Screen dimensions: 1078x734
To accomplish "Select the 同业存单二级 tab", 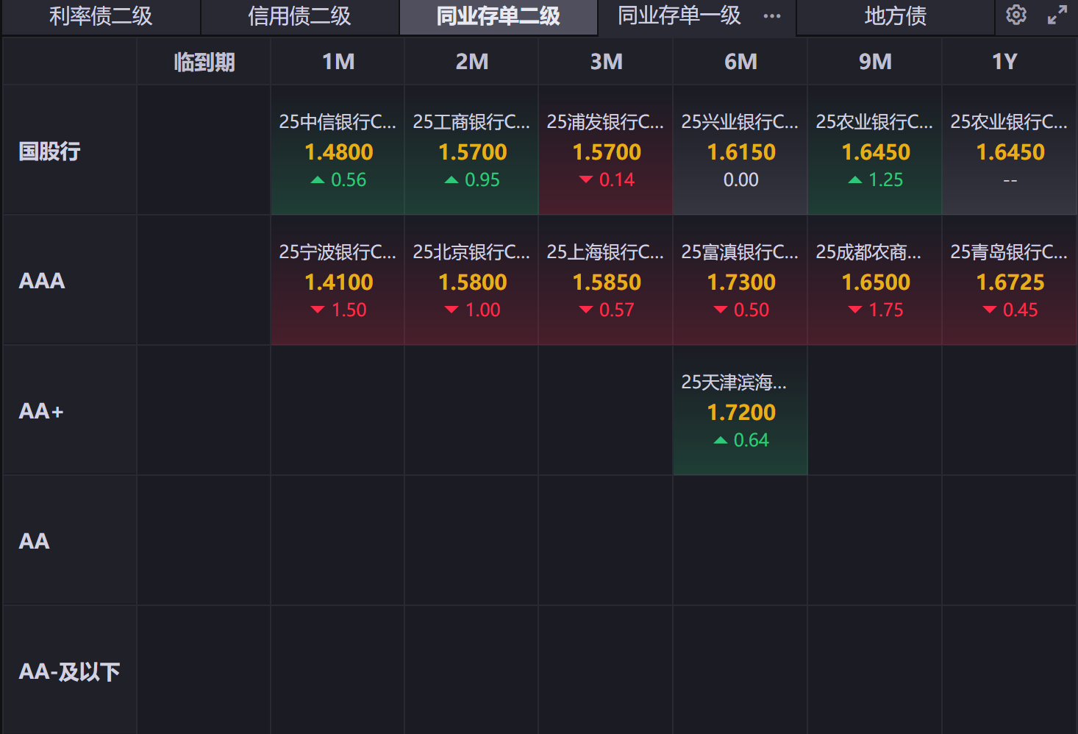I will 499,16.
